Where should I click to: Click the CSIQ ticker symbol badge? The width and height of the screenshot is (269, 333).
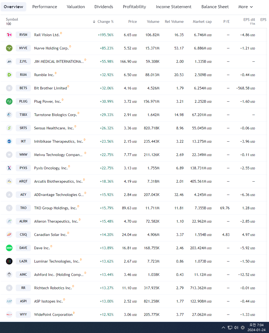23,235
